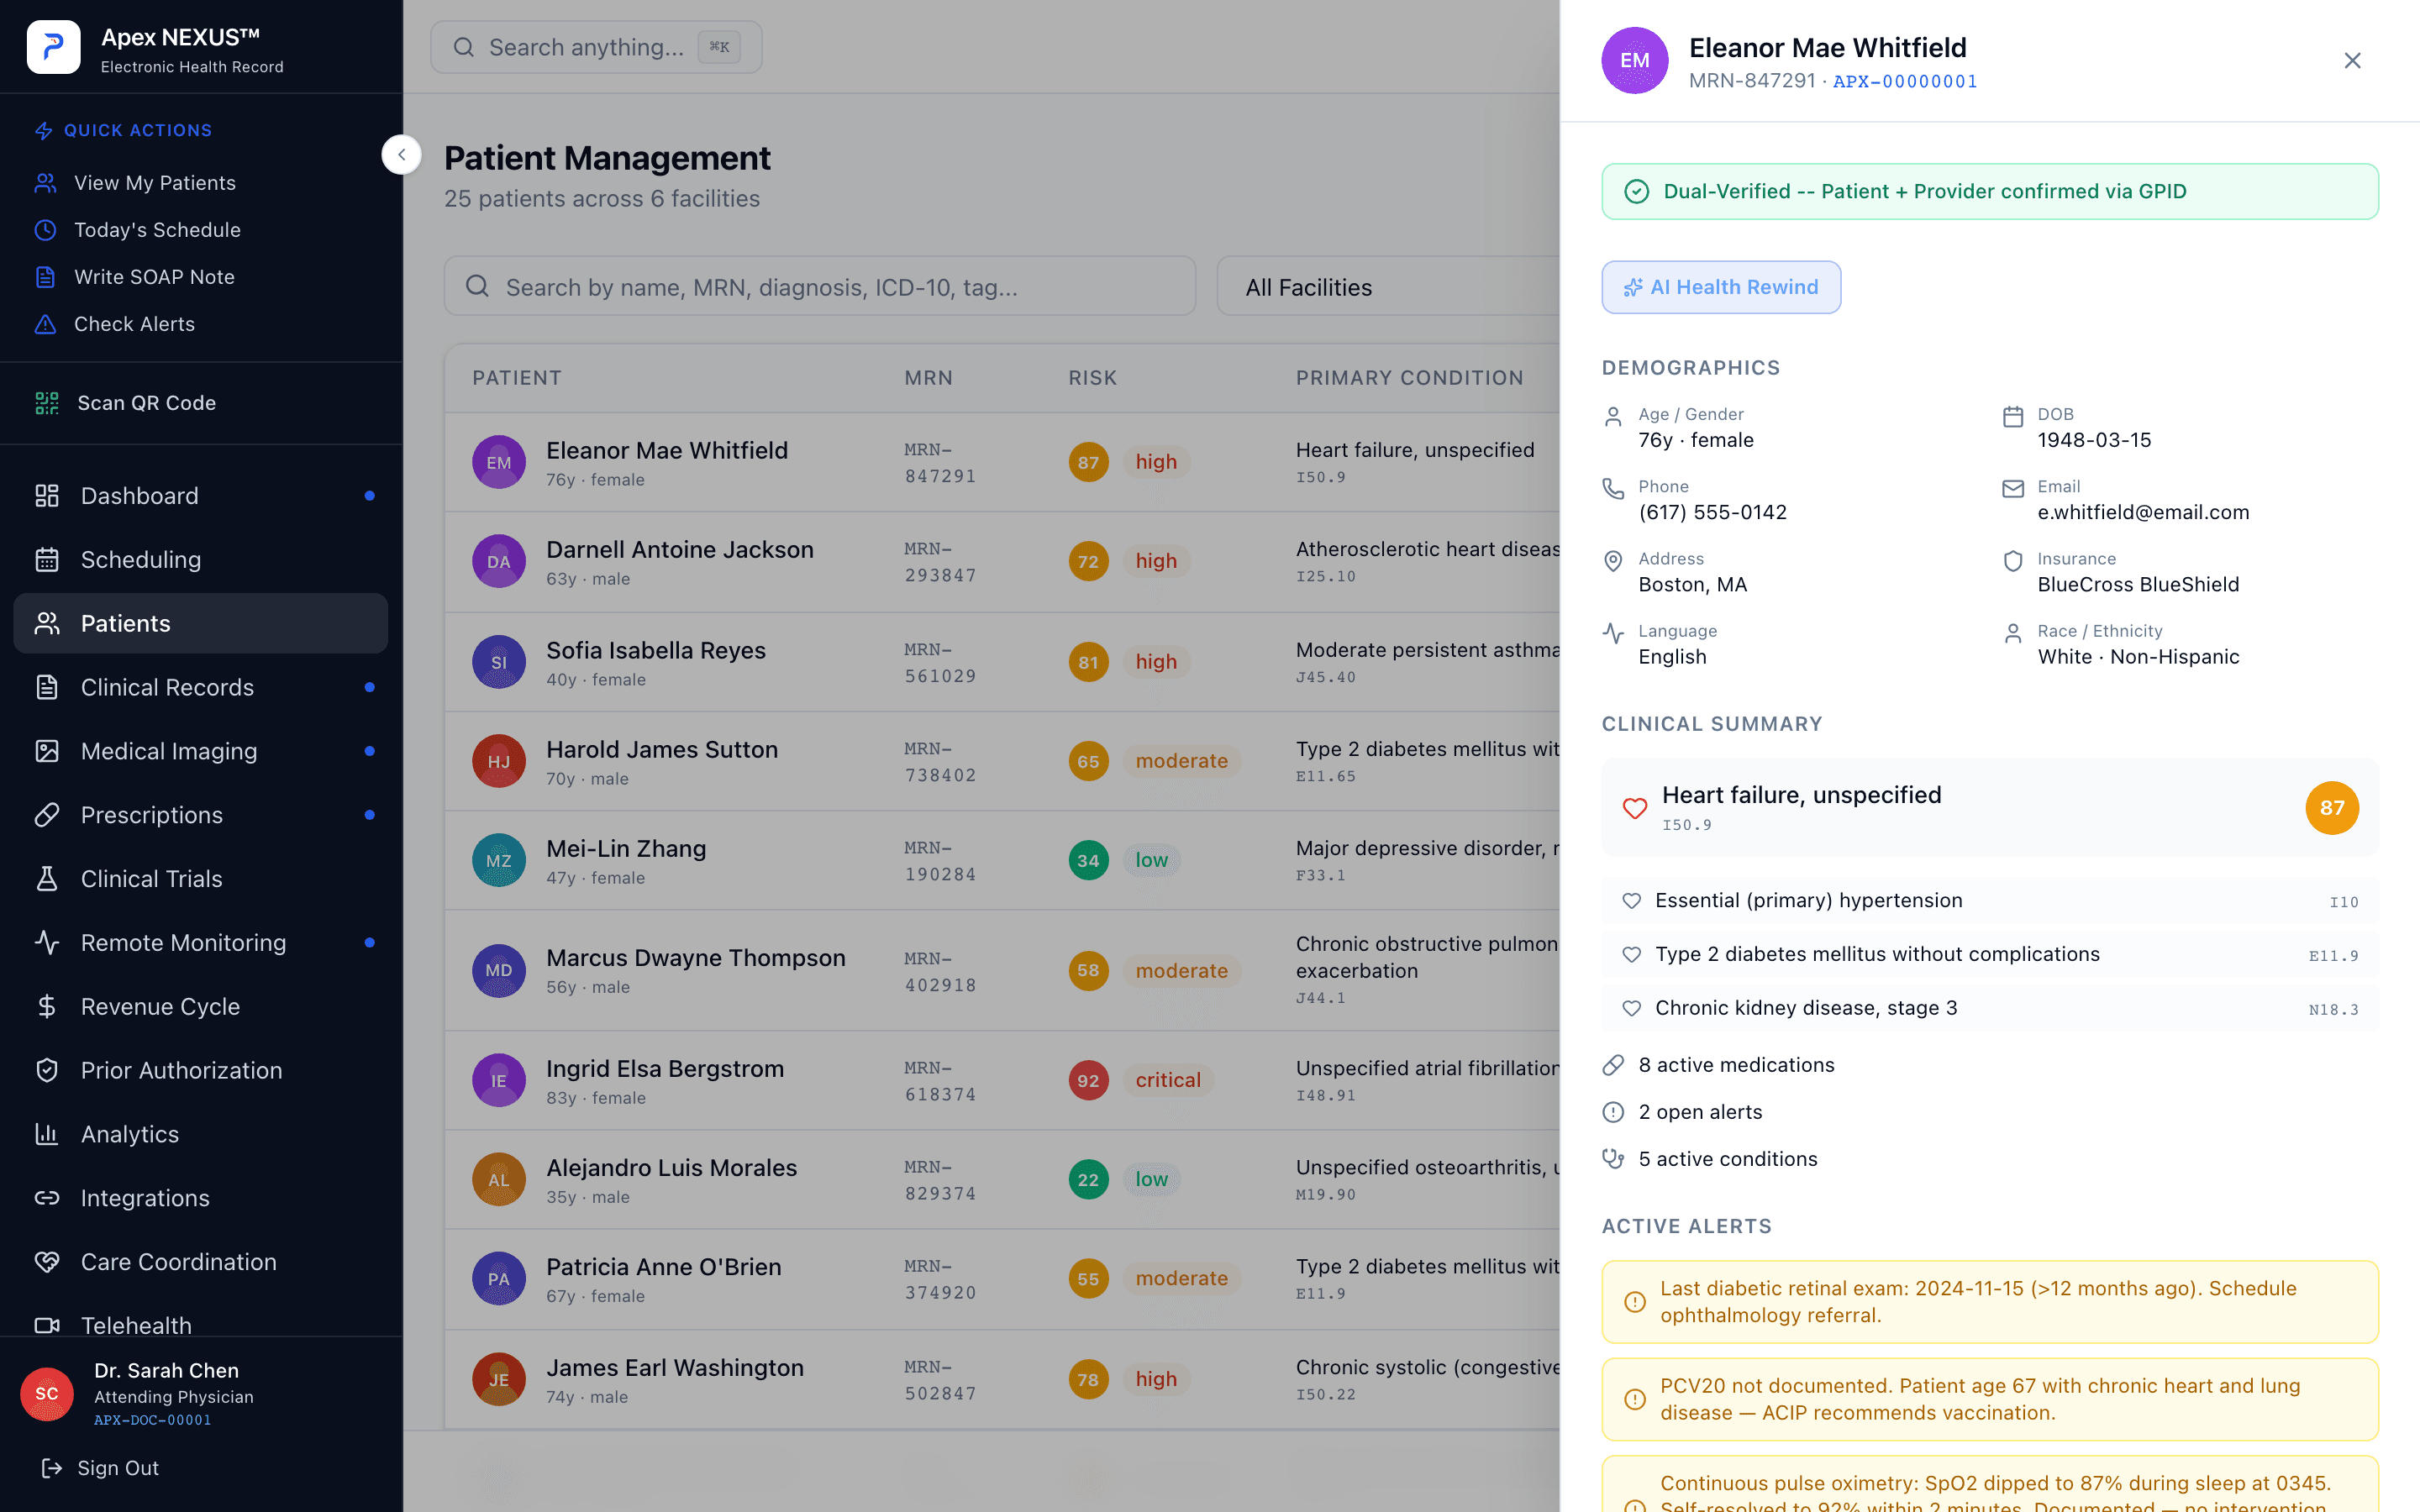2420x1512 pixels.
Task: Click the Apex NEXUS logo icon
Action: [53, 47]
